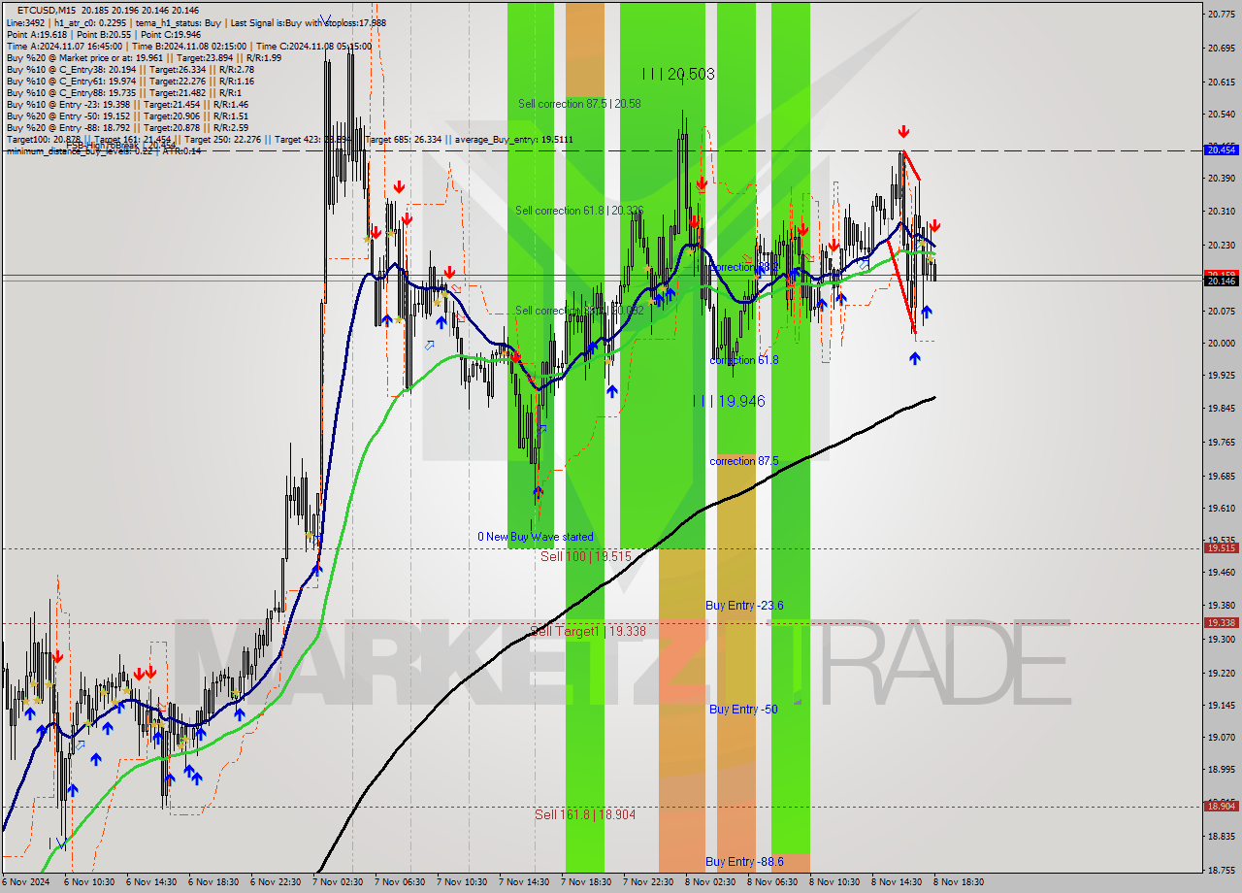Screen dimensions: 1242x893
Task: Click 20.310 on the price axis
Action: point(1221,212)
